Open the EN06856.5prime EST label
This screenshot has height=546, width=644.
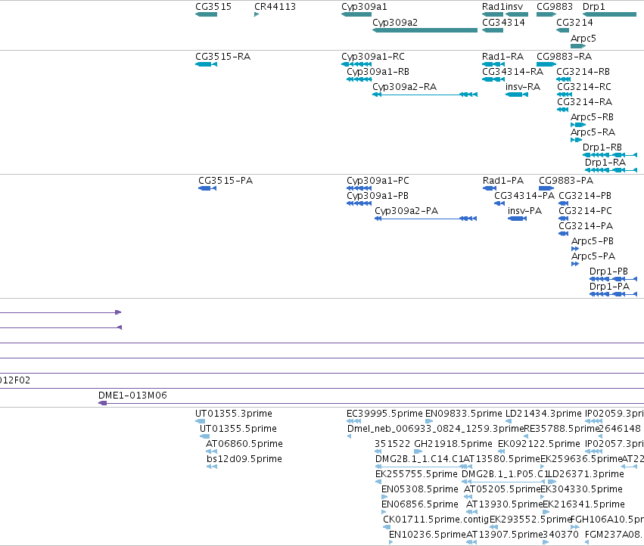(x=419, y=504)
